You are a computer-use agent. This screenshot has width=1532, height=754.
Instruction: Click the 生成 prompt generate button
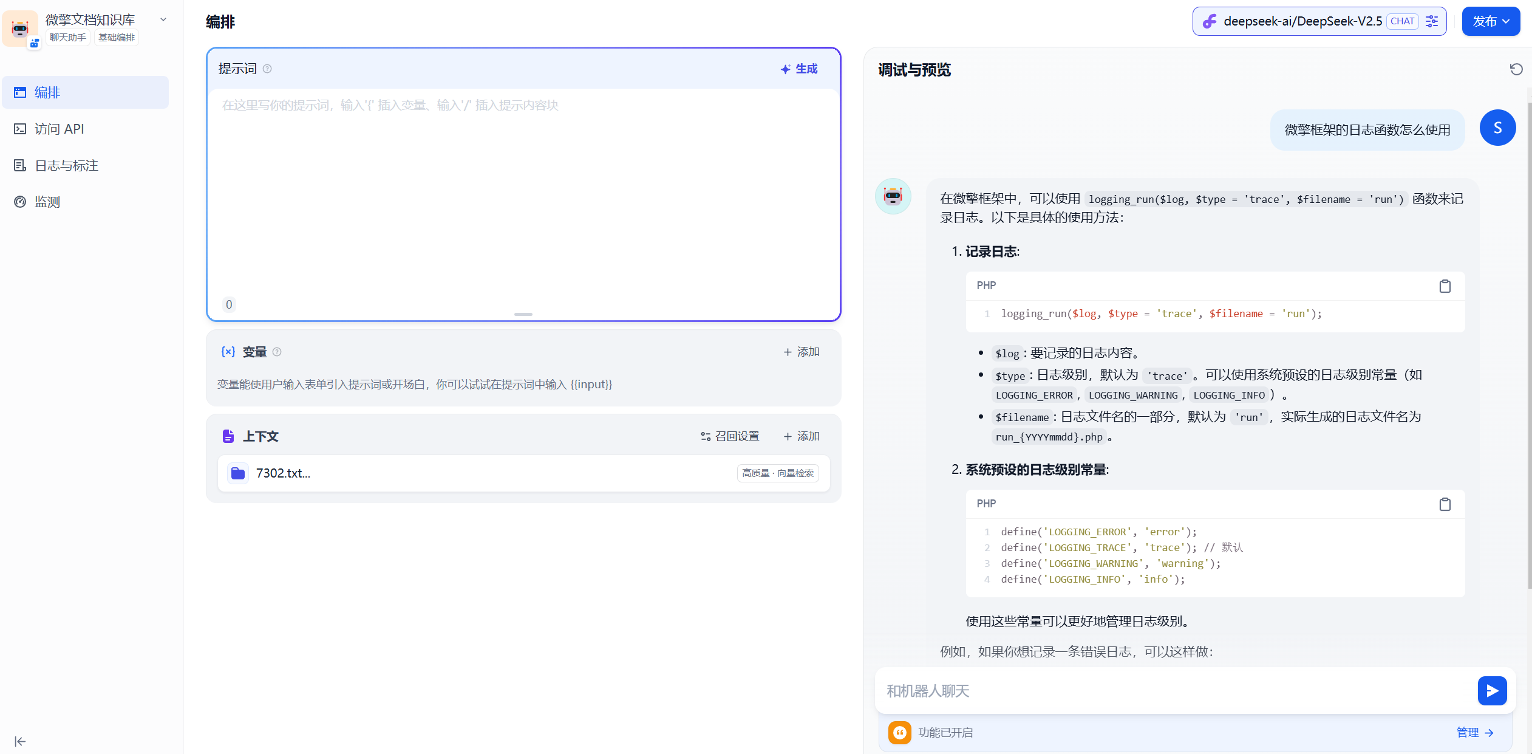pyautogui.click(x=799, y=69)
